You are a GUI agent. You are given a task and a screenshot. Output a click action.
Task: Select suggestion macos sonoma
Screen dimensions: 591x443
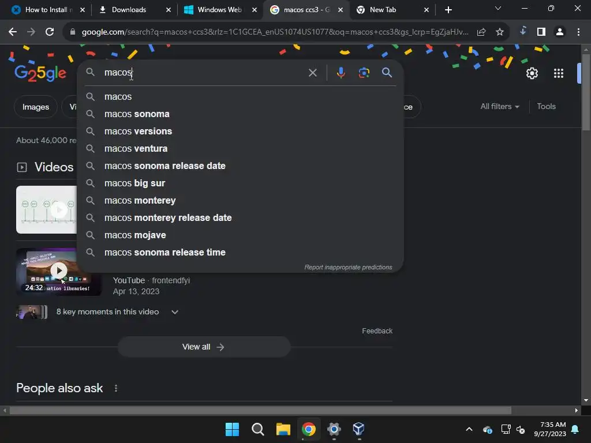241,114
